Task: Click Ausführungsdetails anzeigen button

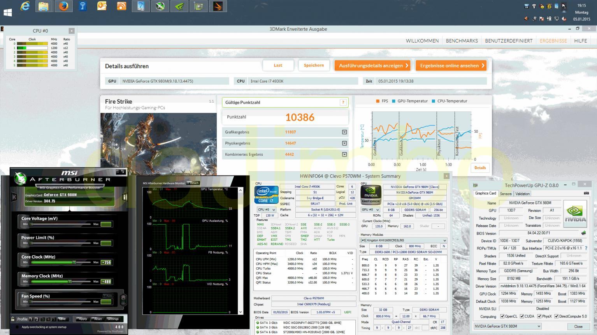Action: [373, 66]
